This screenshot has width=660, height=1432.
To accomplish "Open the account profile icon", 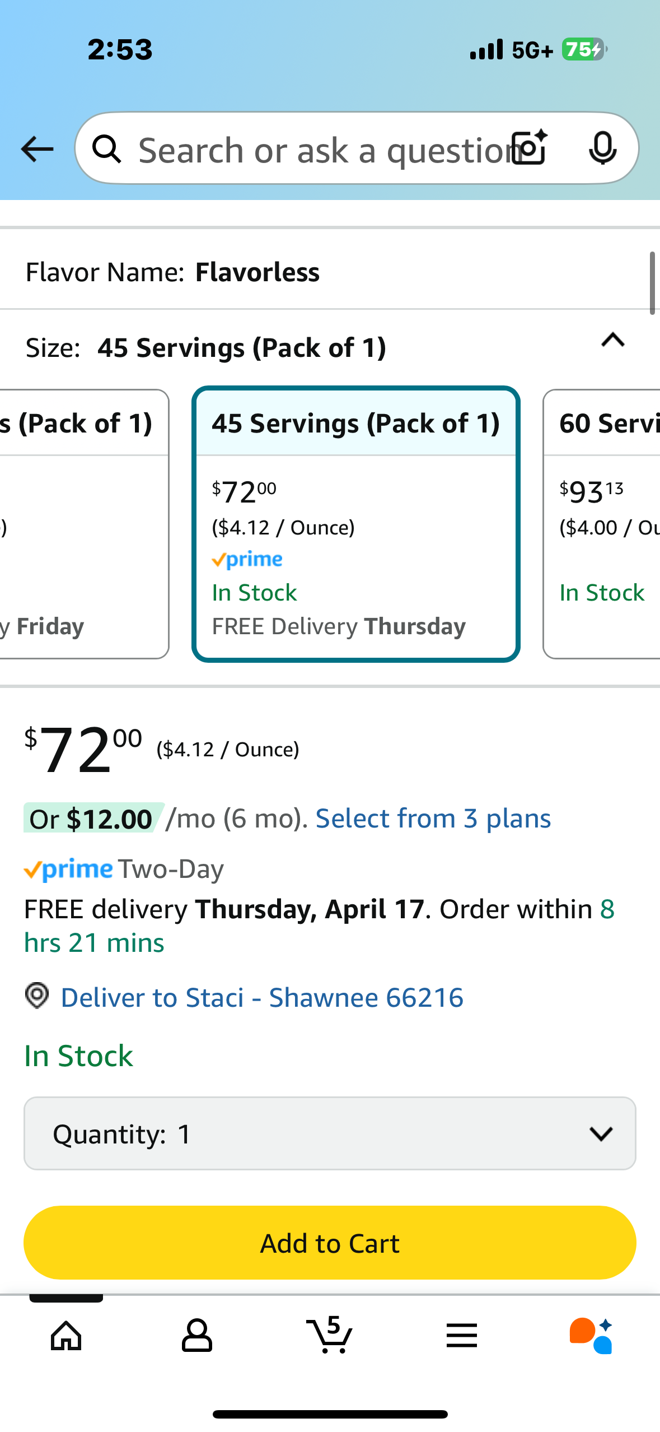I will click(x=197, y=1335).
